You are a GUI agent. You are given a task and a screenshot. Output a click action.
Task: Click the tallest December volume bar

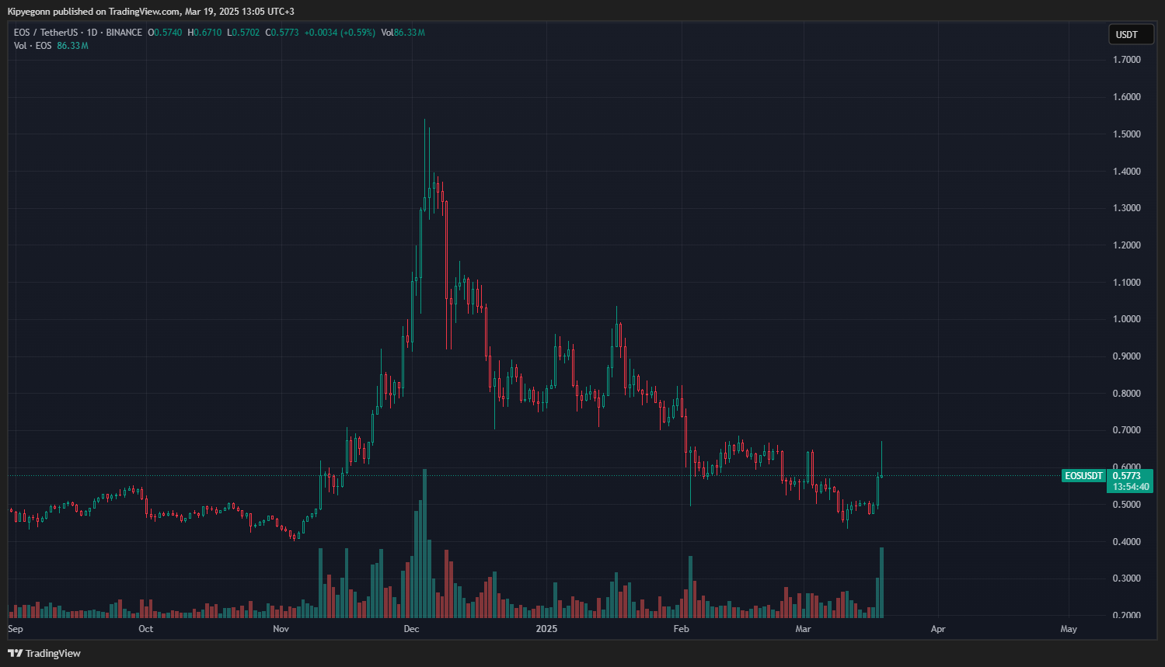click(424, 544)
